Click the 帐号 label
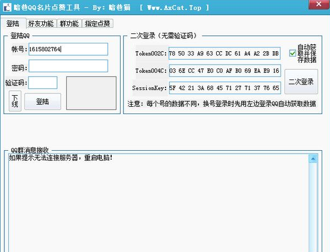 coord(19,50)
